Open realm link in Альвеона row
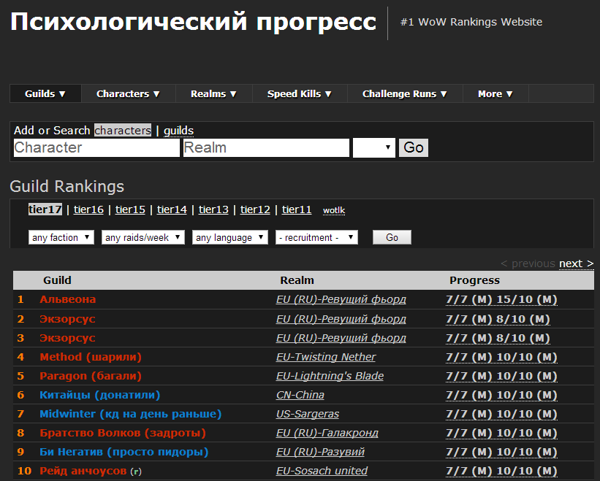Screen dimensions: 600x481 click(x=341, y=299)
